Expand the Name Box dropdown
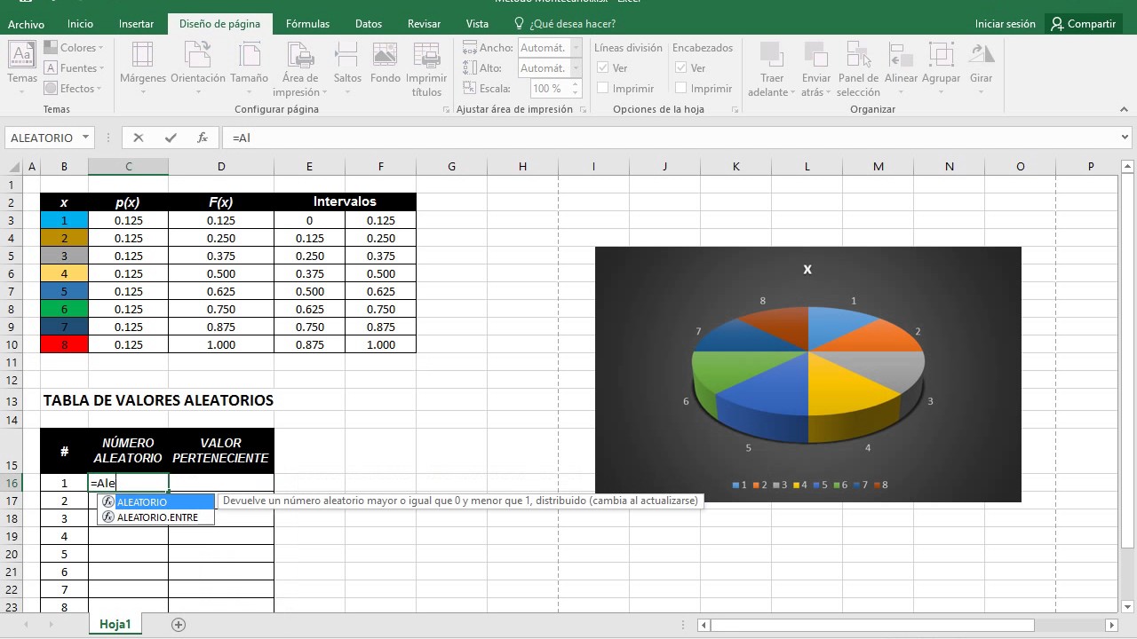 tap(86, 138)
